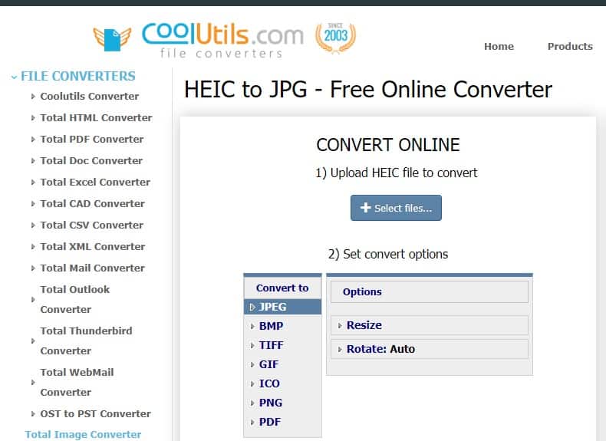
Task: Open Total PDF Converter link
Action: click(91, 139)
